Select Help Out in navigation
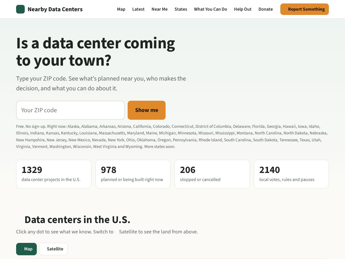Image resolution: width=345 pixels, height=259 pixels. (x=243, y=9)
